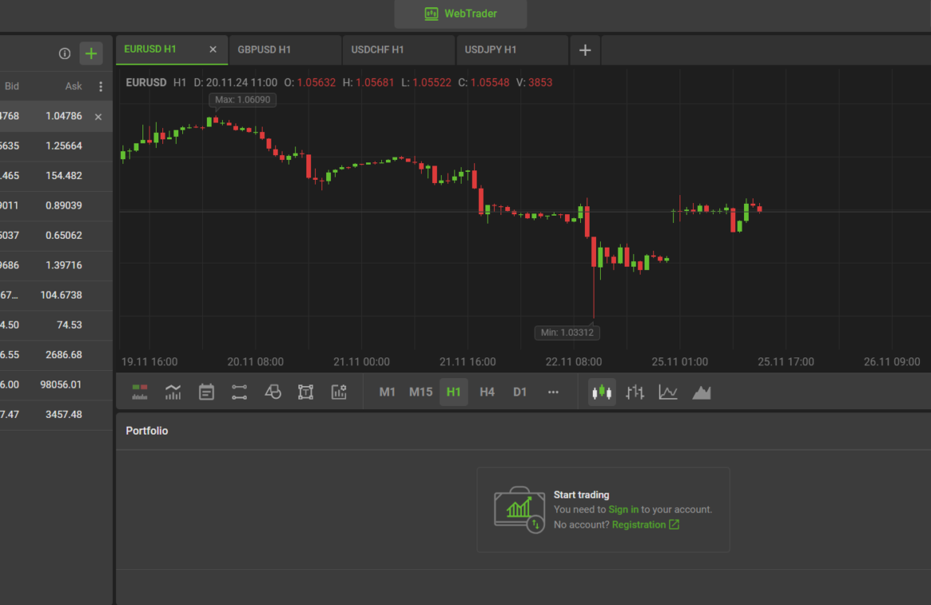Image resolution: width=931 pixels, height=605 pixels.
Task: Select the row with ask 0.89039
Action: [x=56, y=205]
